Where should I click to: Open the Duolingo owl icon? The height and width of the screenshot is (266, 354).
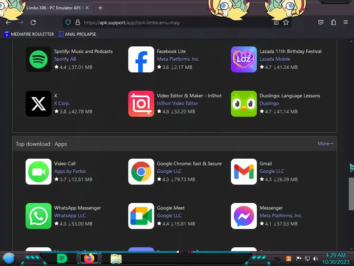click(x=244, y=104)
